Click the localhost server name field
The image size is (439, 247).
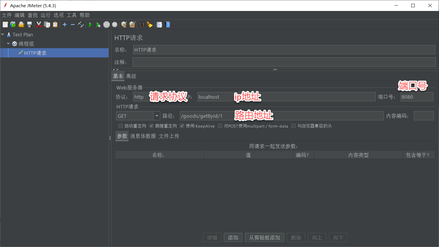pyautogui.click(x=287, y=97)
